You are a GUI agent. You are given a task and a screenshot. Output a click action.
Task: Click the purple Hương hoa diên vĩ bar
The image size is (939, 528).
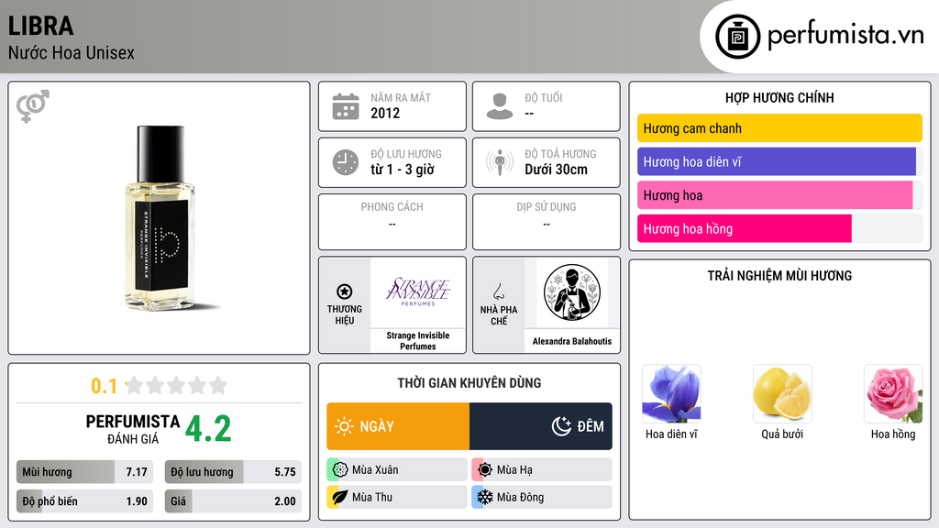click(777, 161)
